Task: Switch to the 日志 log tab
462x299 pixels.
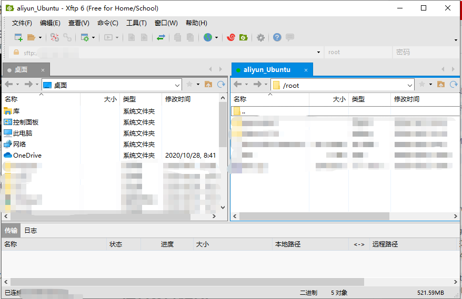Action: (31, 231)
